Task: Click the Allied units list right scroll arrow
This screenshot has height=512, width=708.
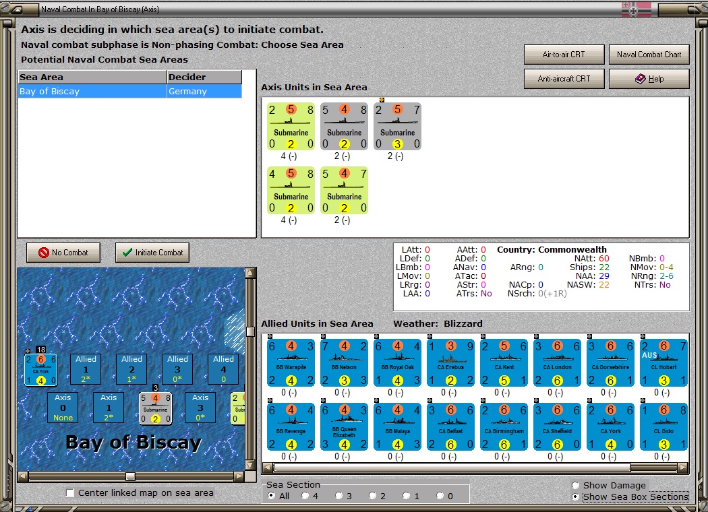Action: (x=683, y=468)
